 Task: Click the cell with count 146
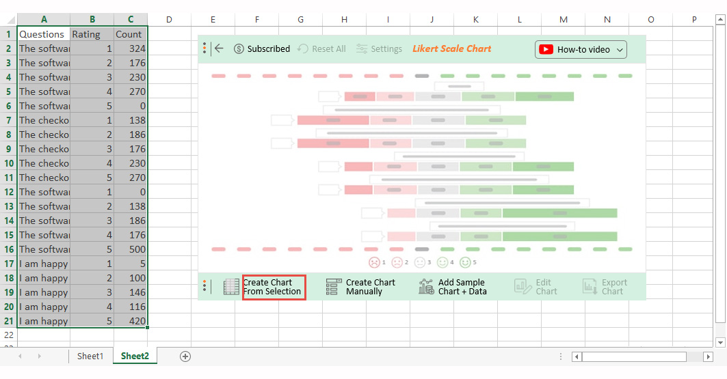(131, 292)
